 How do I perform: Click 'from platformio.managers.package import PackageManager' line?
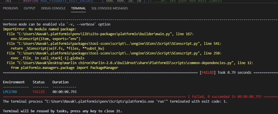click(64, 68)
